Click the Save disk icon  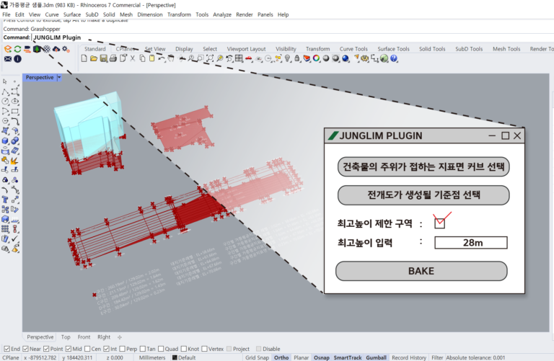[104, 58]
